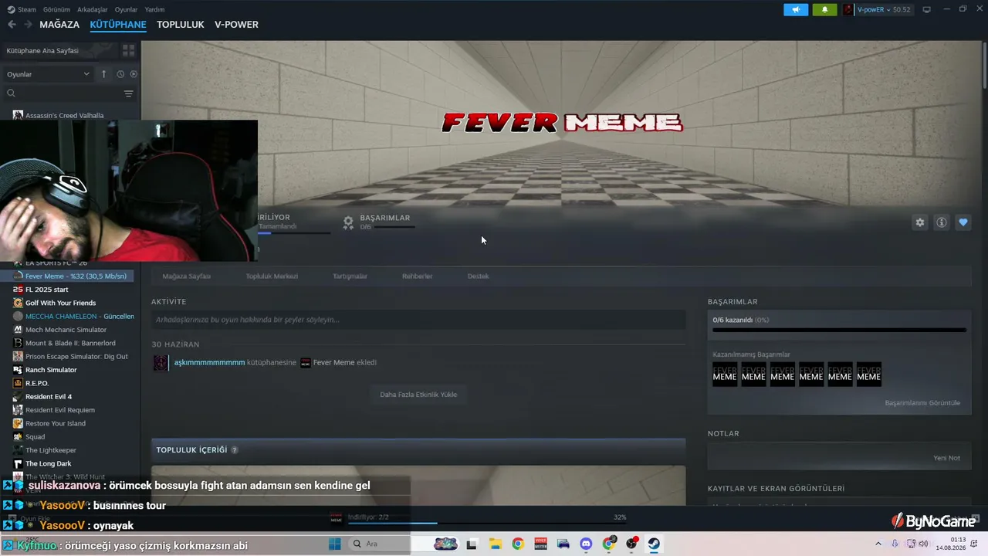Open the Arkadaşlar menu
The height and width of the screenshot is (556, 988).
pyautogui.click(x=93, y=9)
